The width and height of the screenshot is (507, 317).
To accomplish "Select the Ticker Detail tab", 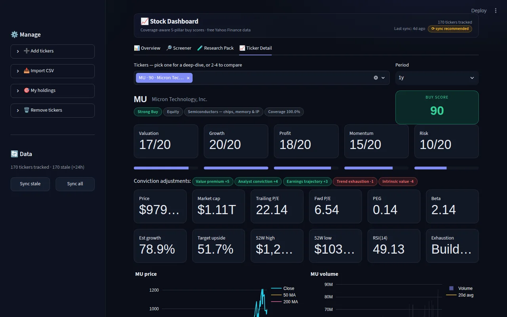I will click(255, 48).
